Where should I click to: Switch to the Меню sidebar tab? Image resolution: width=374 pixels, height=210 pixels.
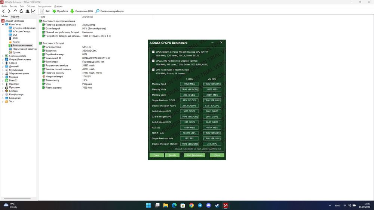click(x=5, y=16)
